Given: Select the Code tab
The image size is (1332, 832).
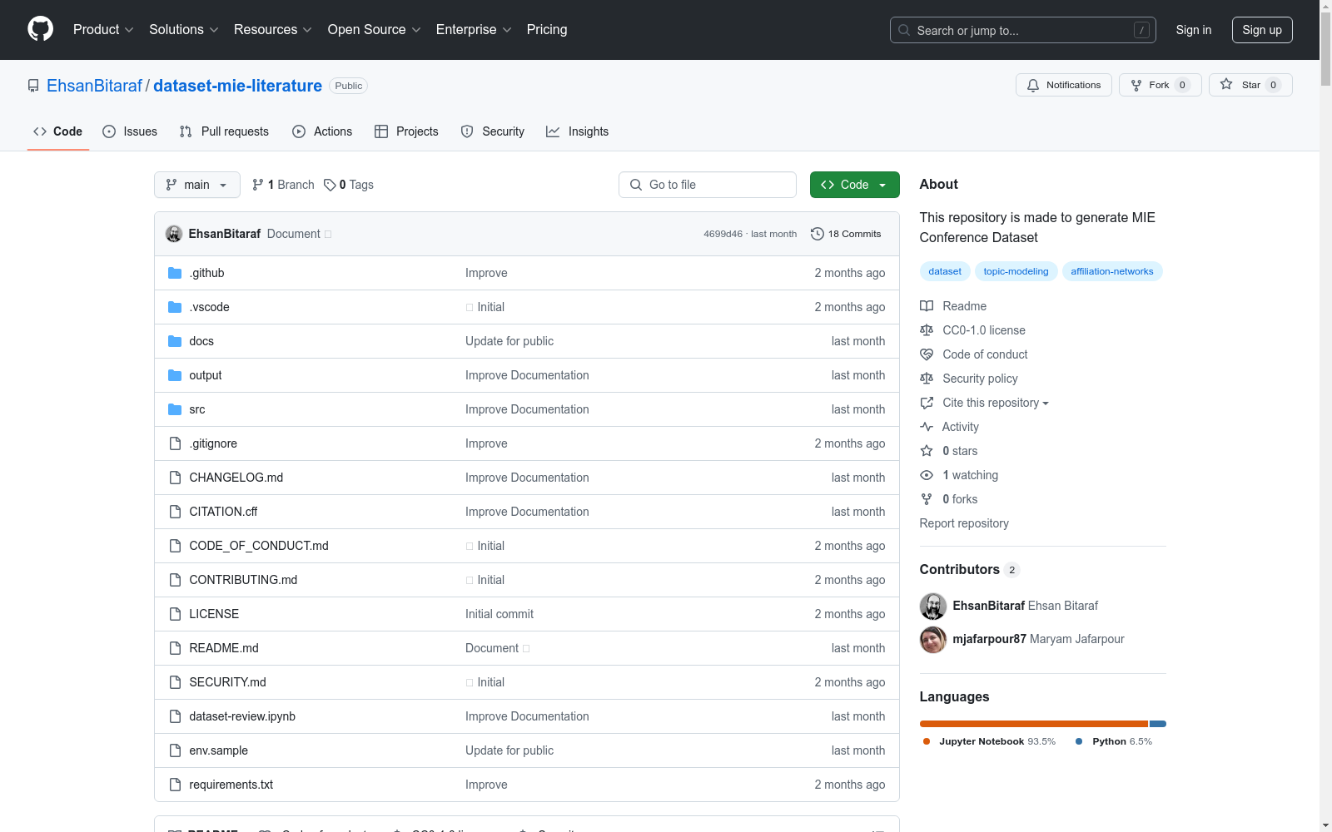Looking at the screenshot, I should click(58, 131).
